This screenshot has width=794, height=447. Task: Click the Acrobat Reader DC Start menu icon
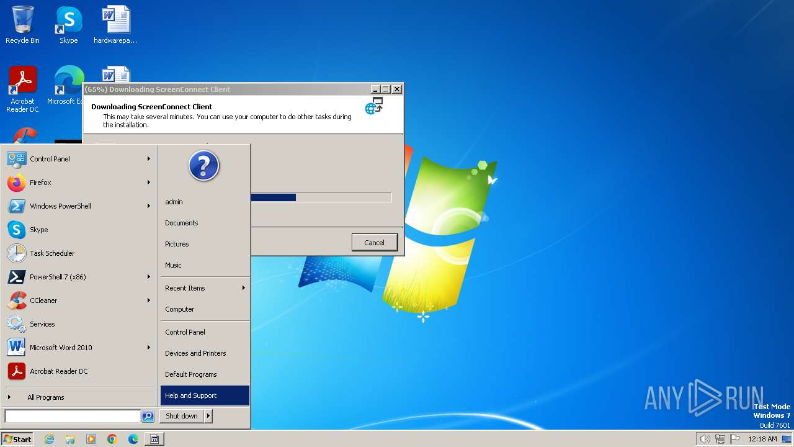point(17,371)
